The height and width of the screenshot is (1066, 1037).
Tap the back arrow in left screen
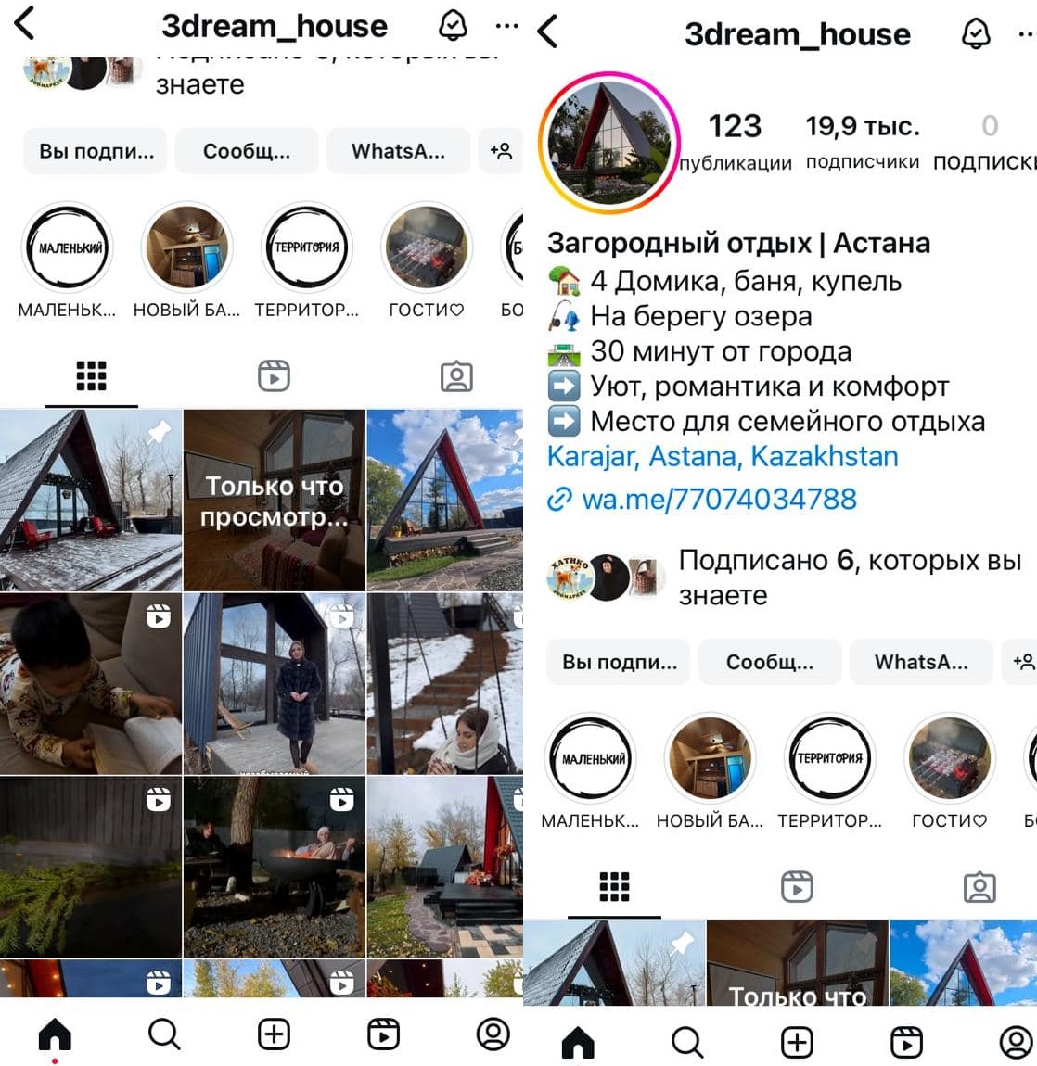[x=24, y=24]
